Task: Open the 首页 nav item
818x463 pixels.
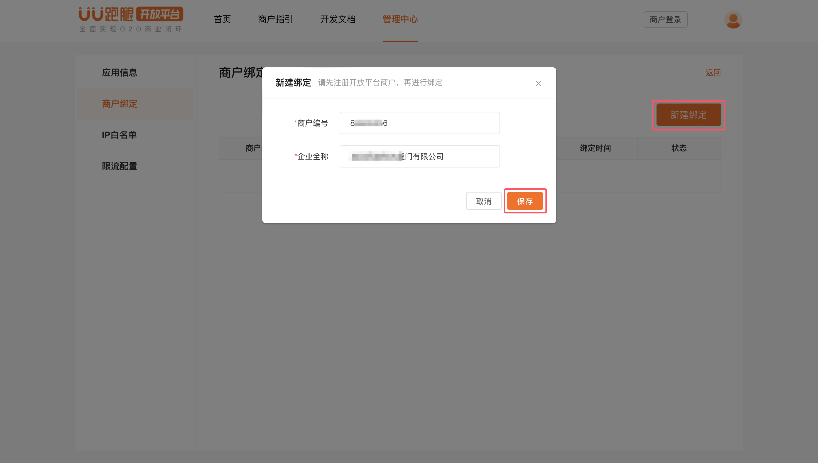Action: coord(222,19)
